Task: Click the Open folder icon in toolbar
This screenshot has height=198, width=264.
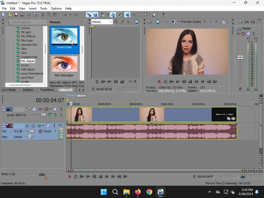Action: 10,15
